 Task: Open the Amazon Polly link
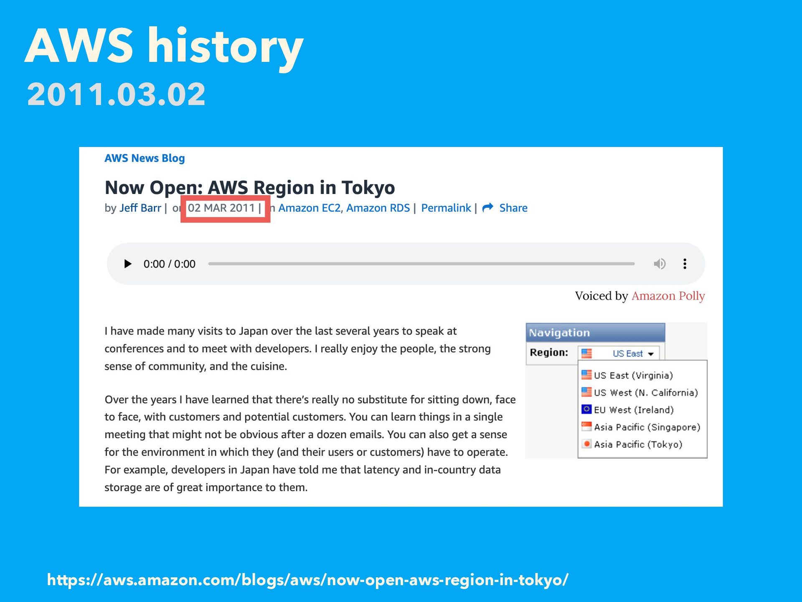click(x=668, y=296)
